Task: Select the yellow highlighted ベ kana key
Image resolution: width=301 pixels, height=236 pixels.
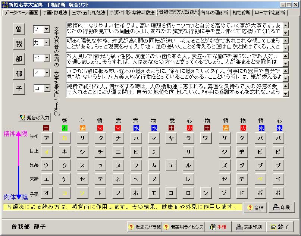Action: (x=260, y=179)
